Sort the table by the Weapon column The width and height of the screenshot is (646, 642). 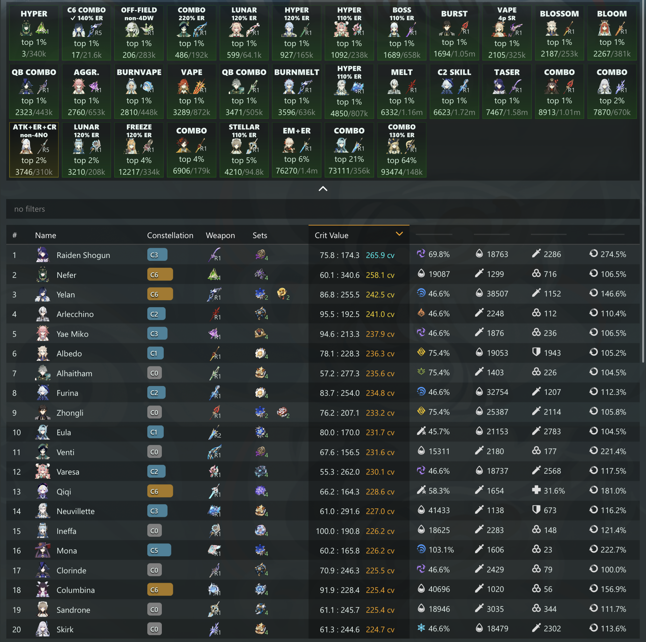(x=220, y=235)
